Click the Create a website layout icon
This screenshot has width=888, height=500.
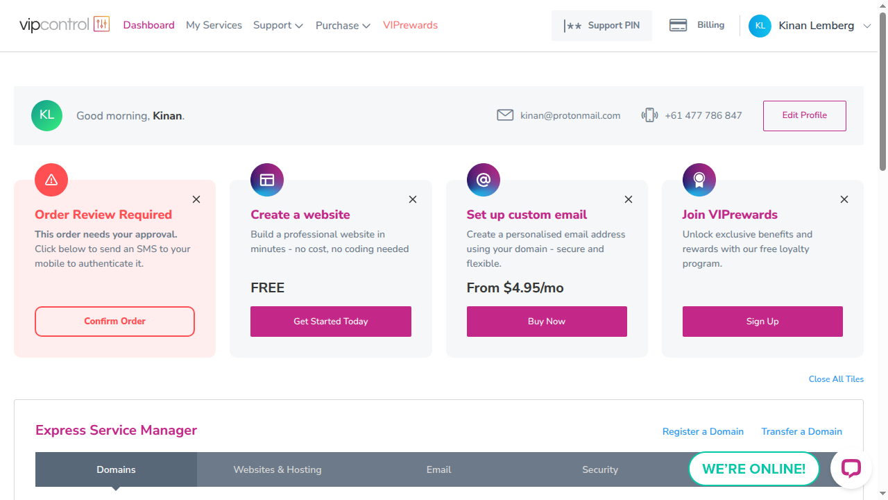pyautogui.click(x=267, y=180)
